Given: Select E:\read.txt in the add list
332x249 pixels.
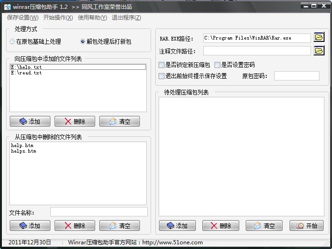Looking at the screenshot, I should point(27,73).
